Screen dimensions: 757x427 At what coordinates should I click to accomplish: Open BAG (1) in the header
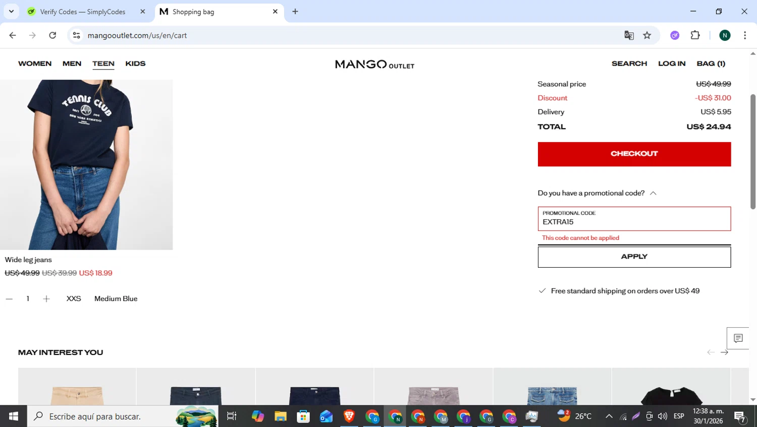tap(711, 64)
